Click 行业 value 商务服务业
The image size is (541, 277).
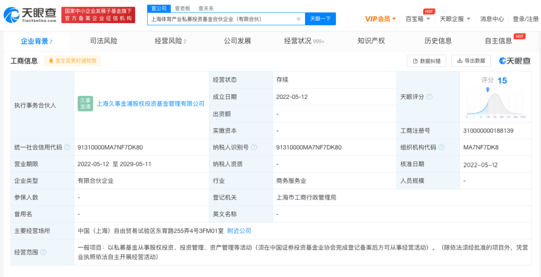coord(291,180)
